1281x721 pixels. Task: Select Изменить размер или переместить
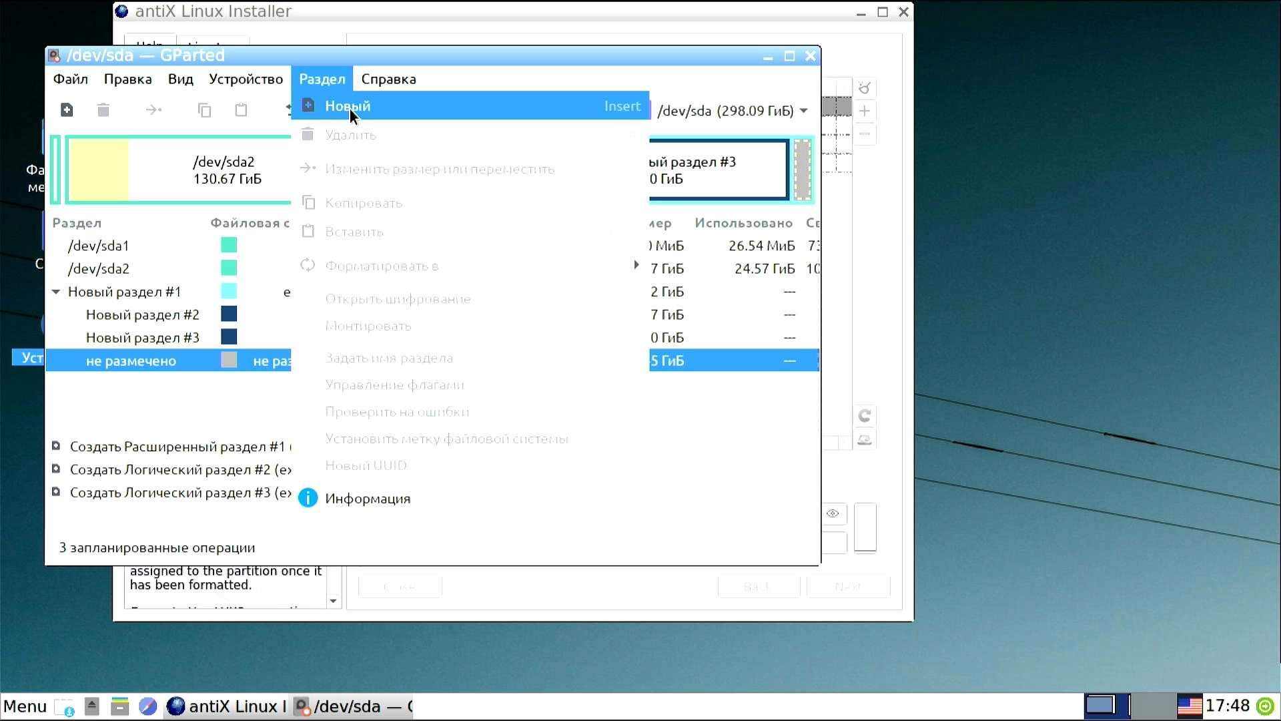tap(470, 169)
